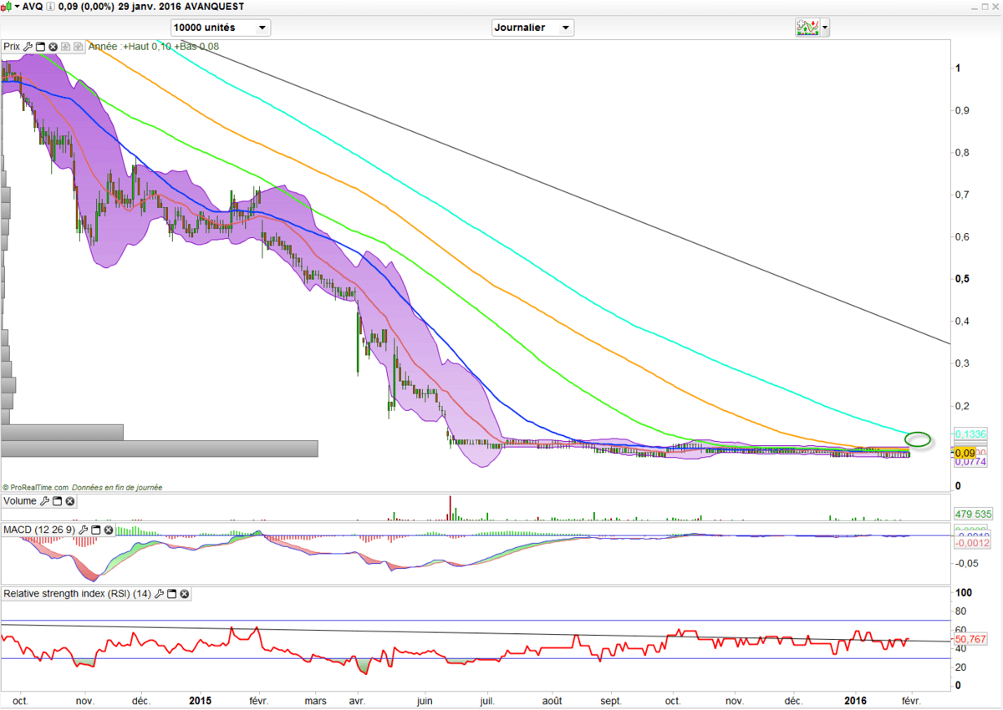
Task: Click the add indicator chart icon
Action: click(x=807, y=28)
